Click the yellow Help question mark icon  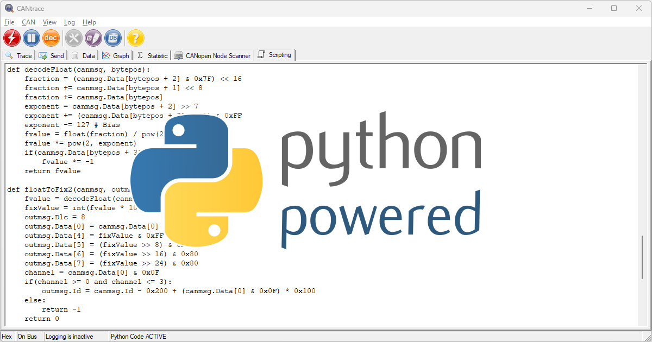coord(135,38)
